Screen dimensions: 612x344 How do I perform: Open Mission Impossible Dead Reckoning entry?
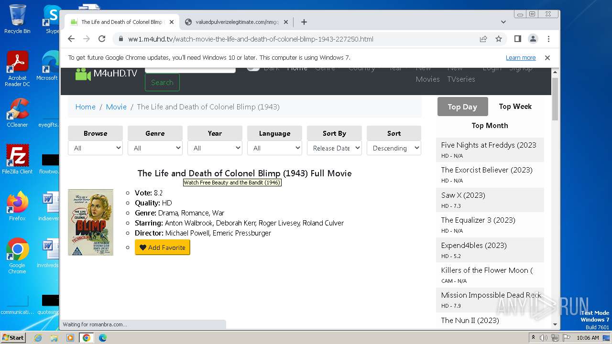491,295
